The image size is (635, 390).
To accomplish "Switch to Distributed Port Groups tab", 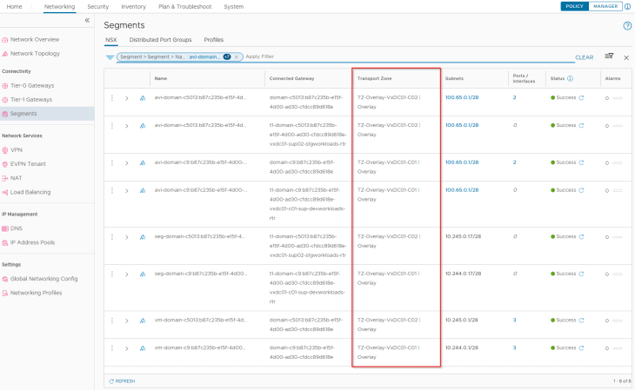I will 160,40.
